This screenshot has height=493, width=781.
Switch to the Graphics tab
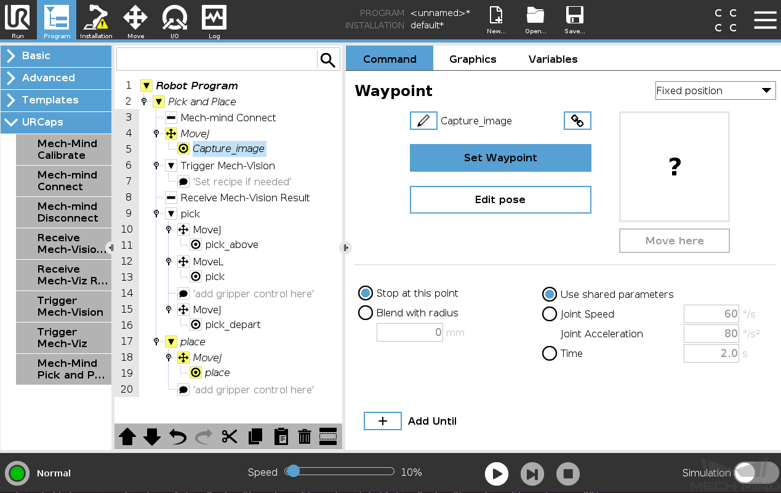473,59
